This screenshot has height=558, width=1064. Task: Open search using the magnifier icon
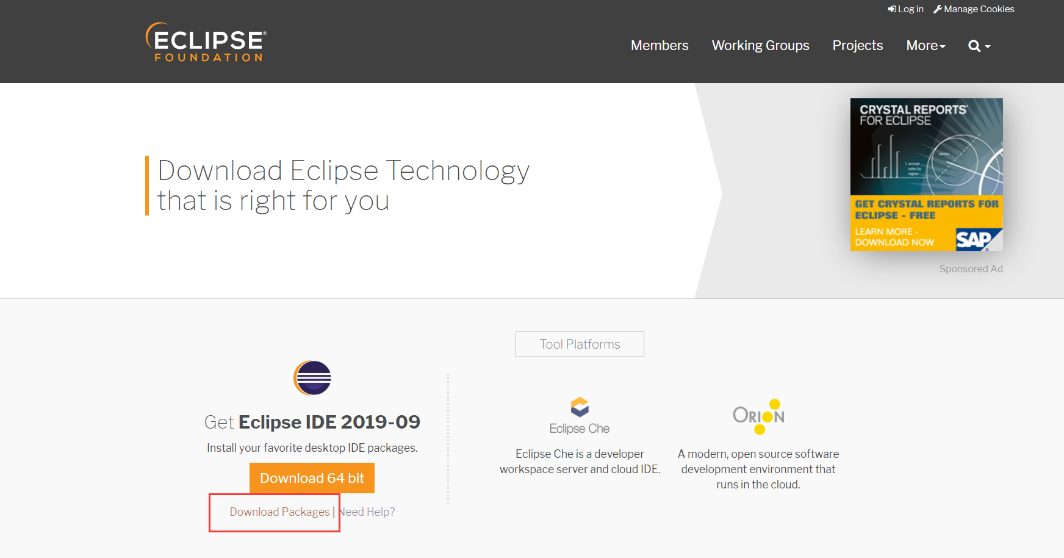pos(974,45)
